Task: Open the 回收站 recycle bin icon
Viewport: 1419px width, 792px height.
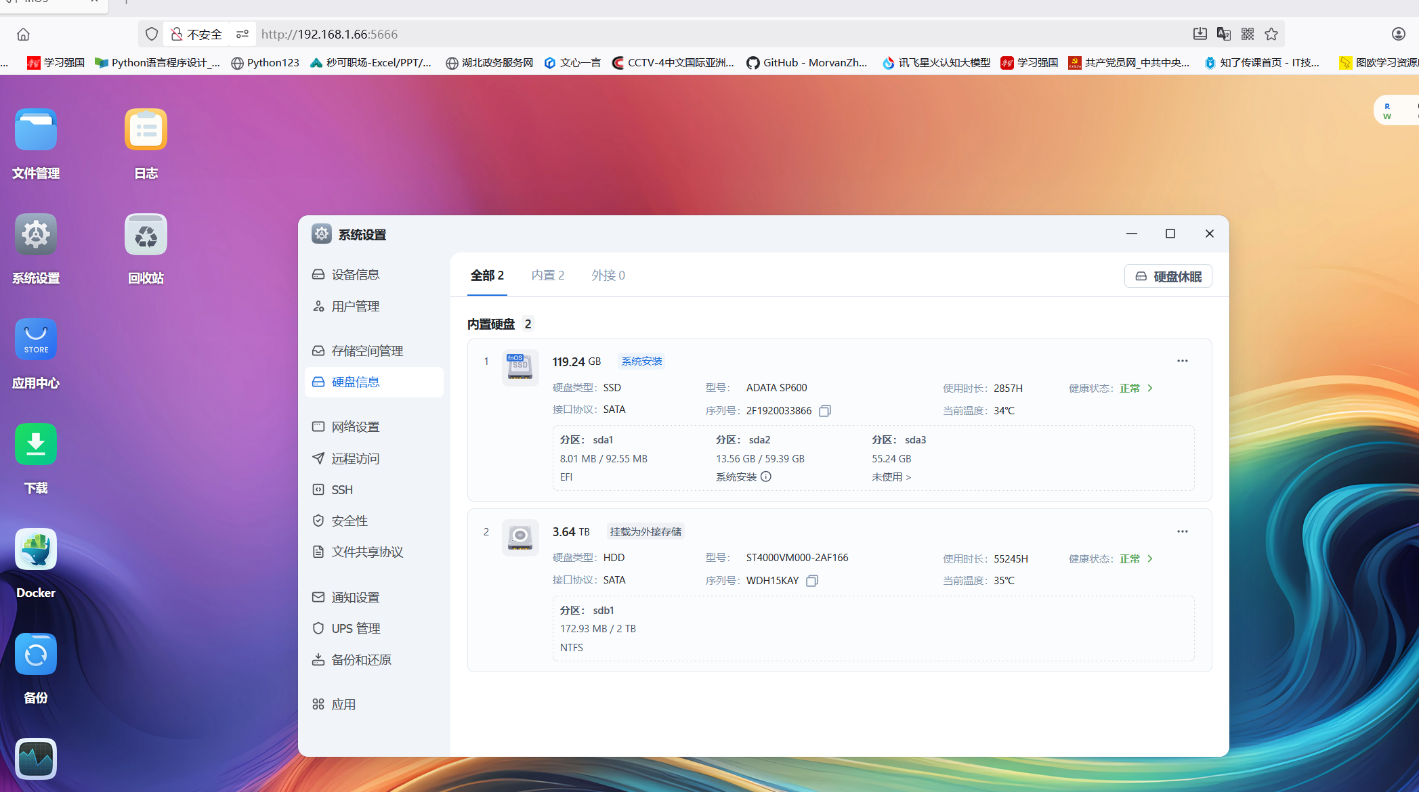Action: [146, 235]
